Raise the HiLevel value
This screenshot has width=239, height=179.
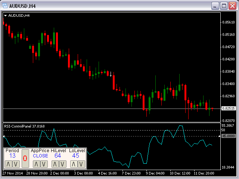tap(55, 164)
